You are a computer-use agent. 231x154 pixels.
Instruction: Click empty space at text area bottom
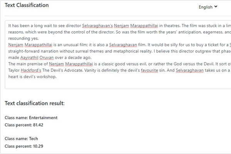pos(115,85)
